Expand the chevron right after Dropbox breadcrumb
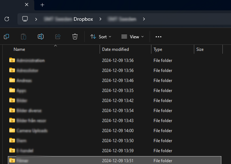 pos(101,19)
